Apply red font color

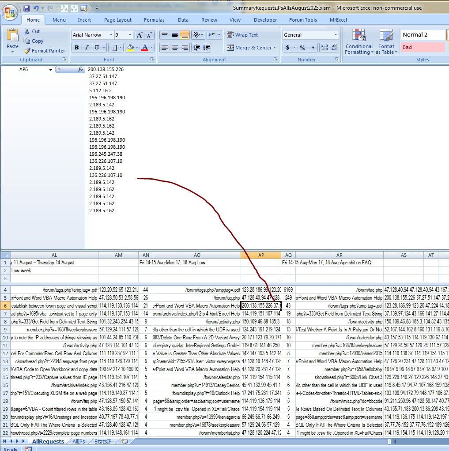[x=145, y=48]
